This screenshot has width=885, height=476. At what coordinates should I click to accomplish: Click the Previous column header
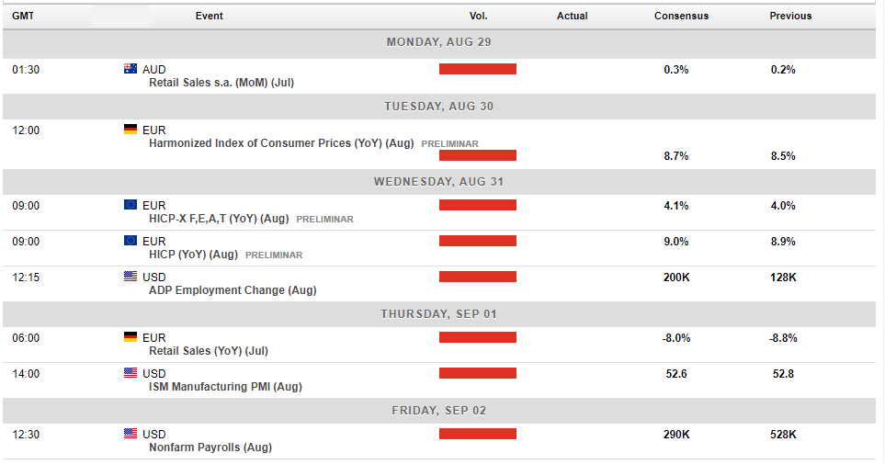coord(790,16)
